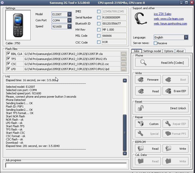Enable the IMEI checkbox

click(x=99, y=12)
